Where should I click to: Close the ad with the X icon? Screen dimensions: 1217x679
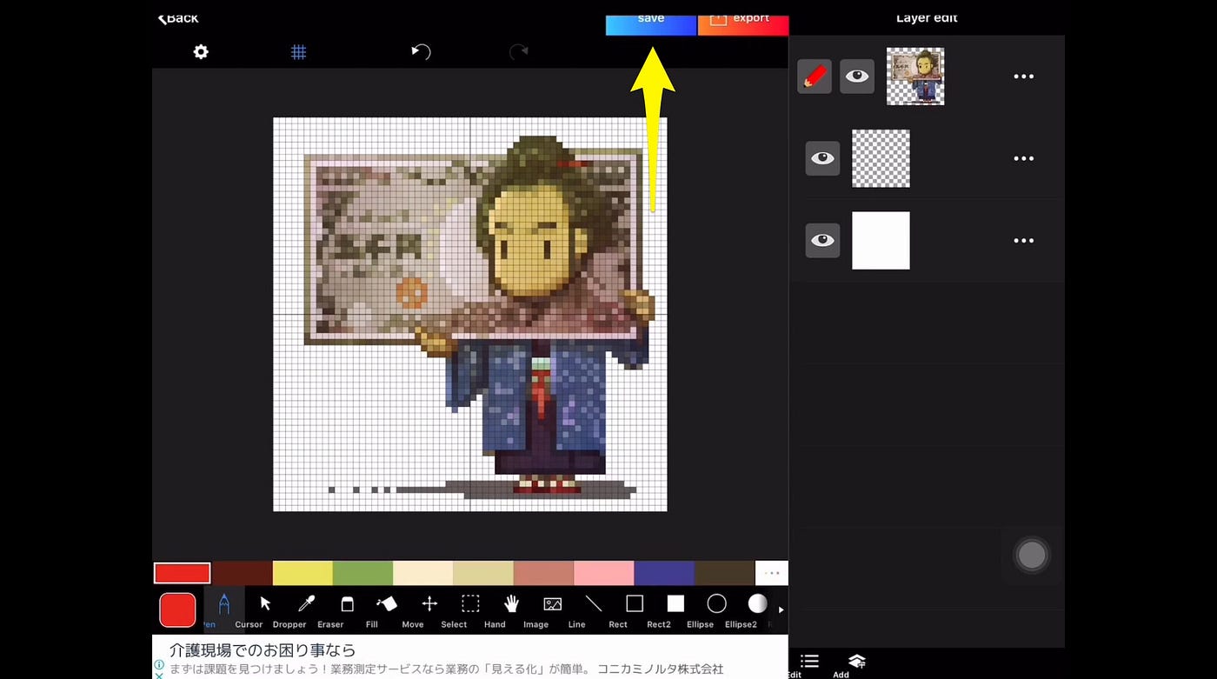tap(159, 675)
